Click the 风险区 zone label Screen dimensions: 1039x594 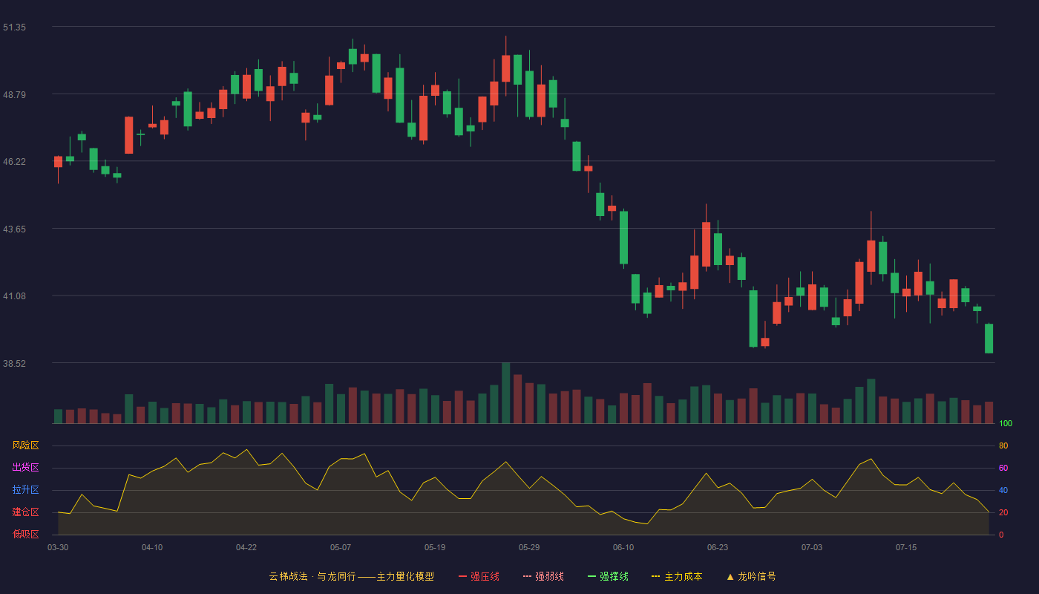[25, 446]
